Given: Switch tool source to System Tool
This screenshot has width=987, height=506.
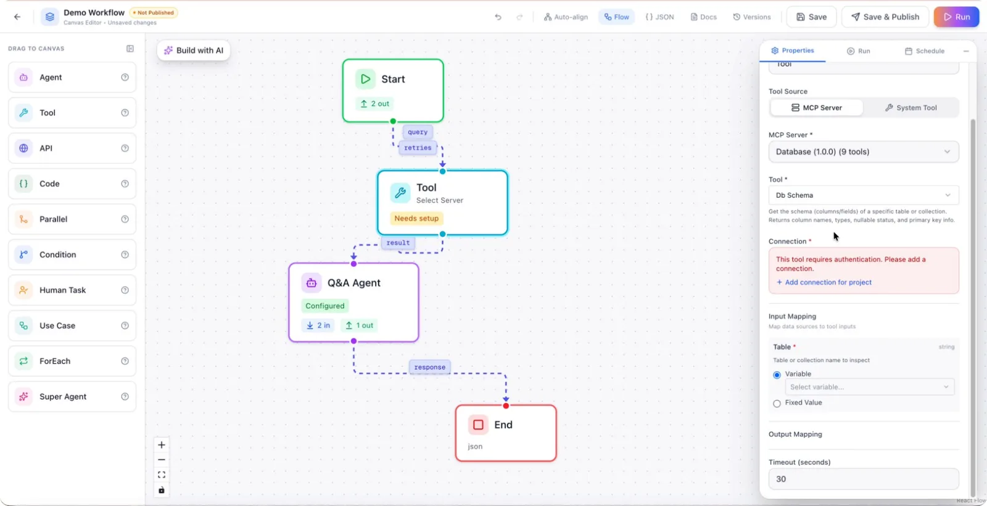Looking at the screenshot, I should 911,108.
